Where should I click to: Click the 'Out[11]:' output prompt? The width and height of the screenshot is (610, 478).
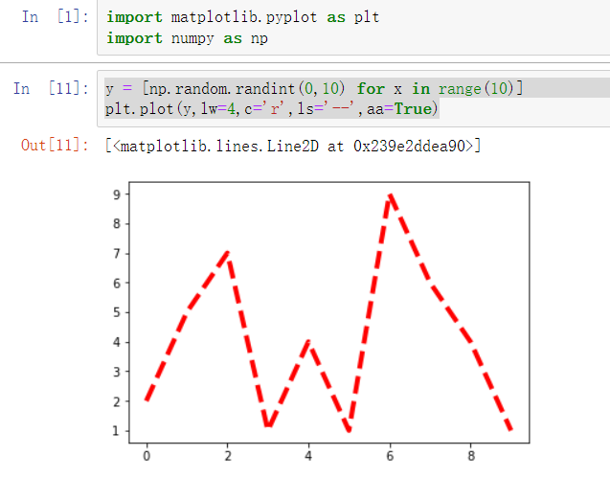pyautogui.click(x=55, y=146)
